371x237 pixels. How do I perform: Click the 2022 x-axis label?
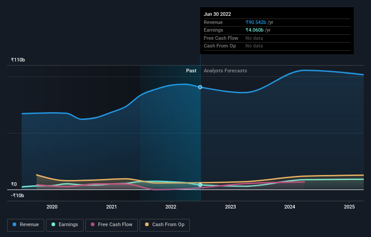[171, 207]
